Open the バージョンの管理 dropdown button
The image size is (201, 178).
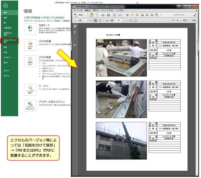(30, 90)
